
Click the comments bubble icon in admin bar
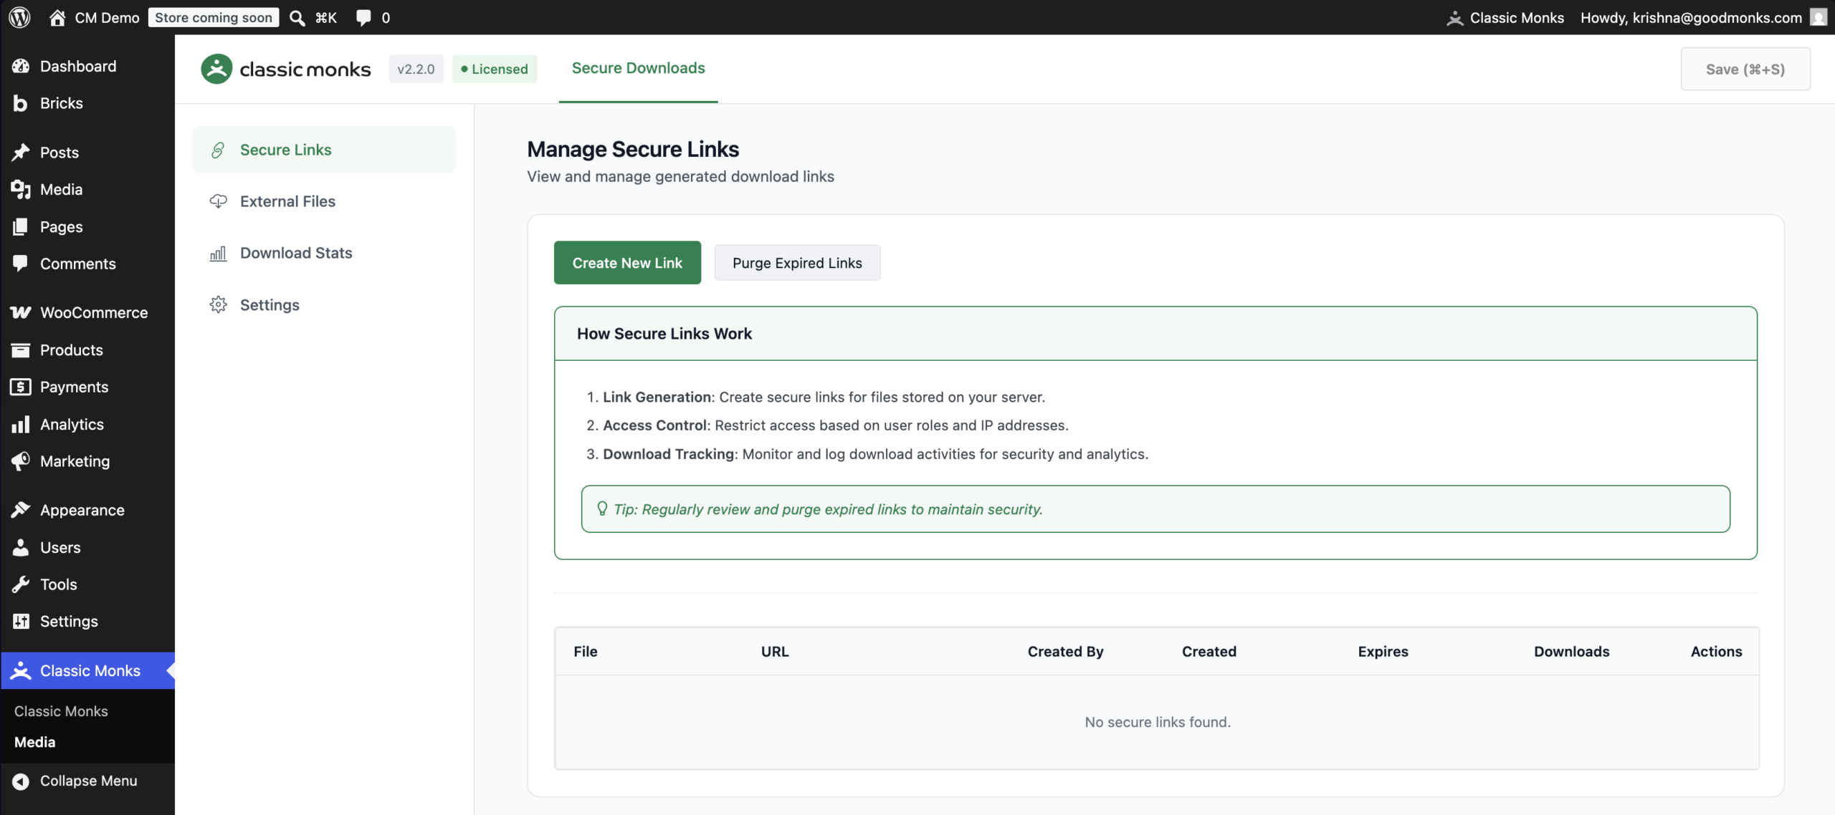coord(363,17)
